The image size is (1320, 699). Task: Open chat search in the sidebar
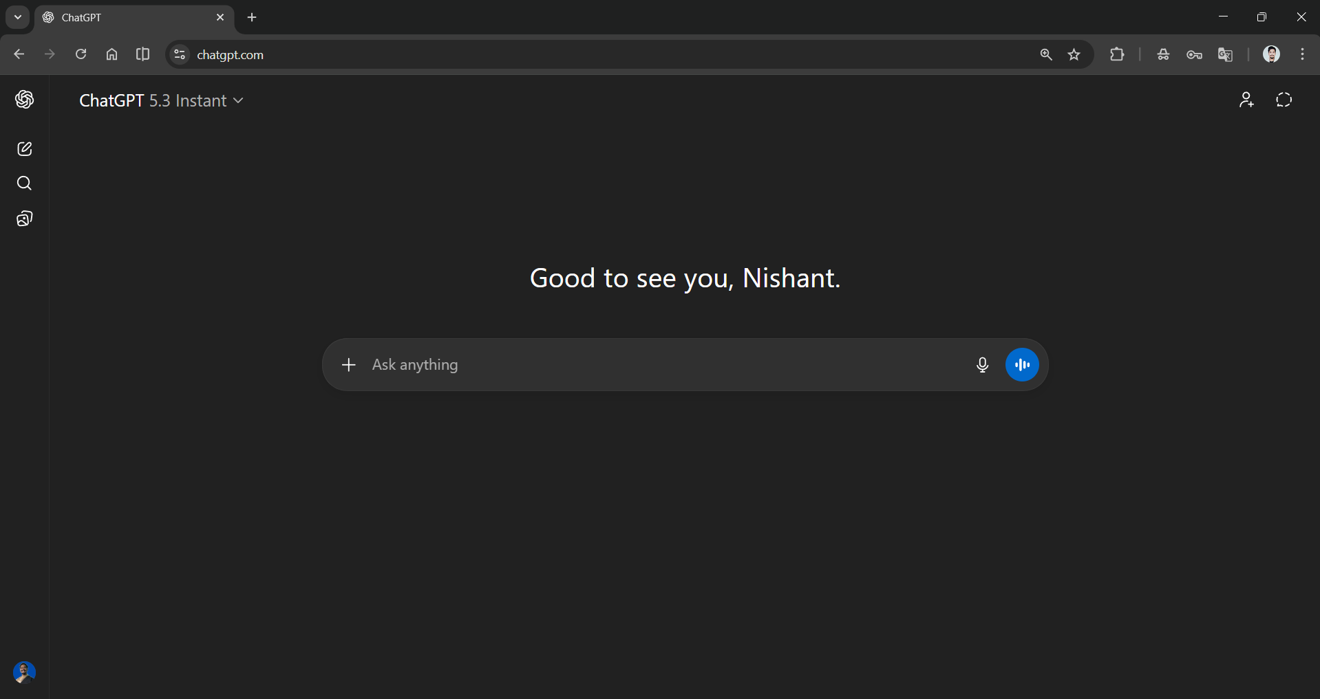point(24,184)
